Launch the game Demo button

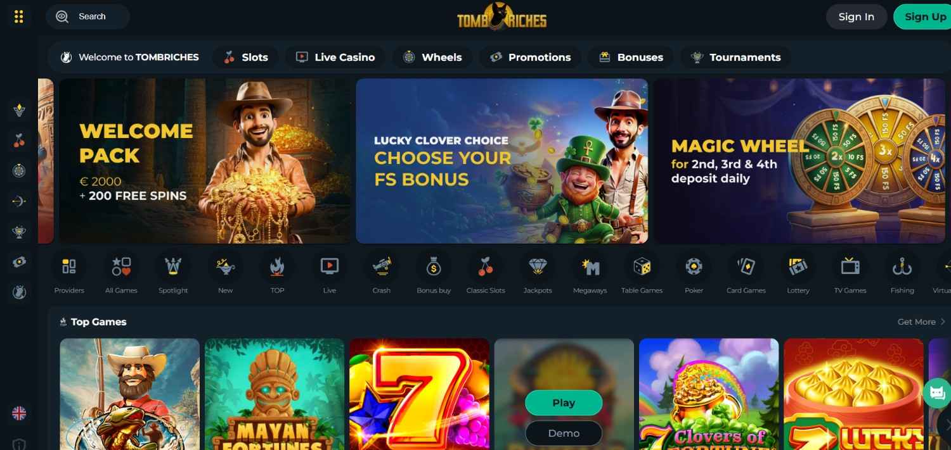coord(564,434)
